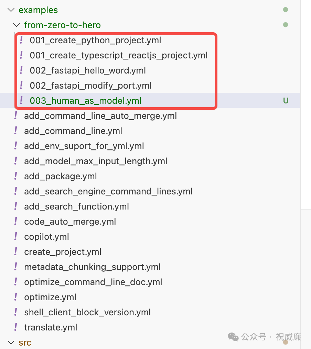Open translate.yml file
This screenshot has width=311, height=349.
[x=51, y=328]
